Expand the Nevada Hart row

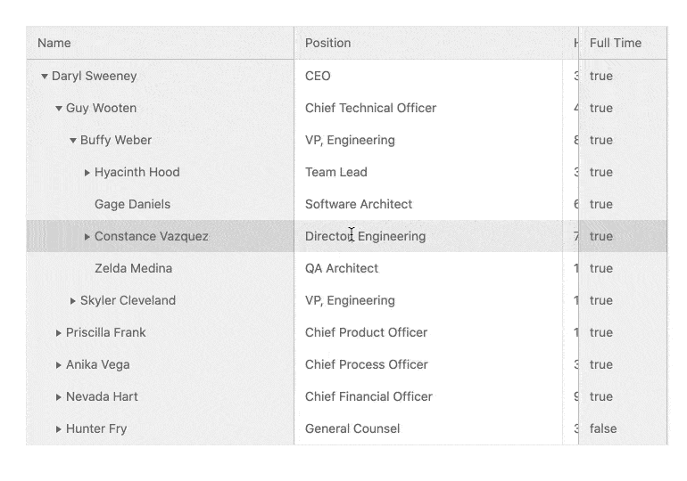tap(59, 397)
